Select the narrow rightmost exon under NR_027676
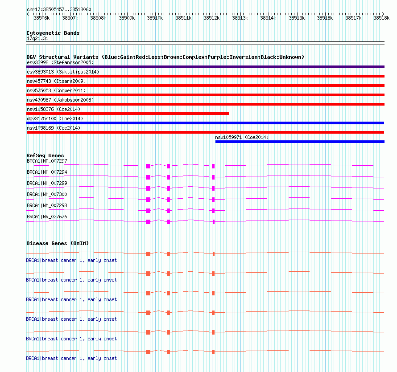The image size is (397, 372). pos(214,222)
